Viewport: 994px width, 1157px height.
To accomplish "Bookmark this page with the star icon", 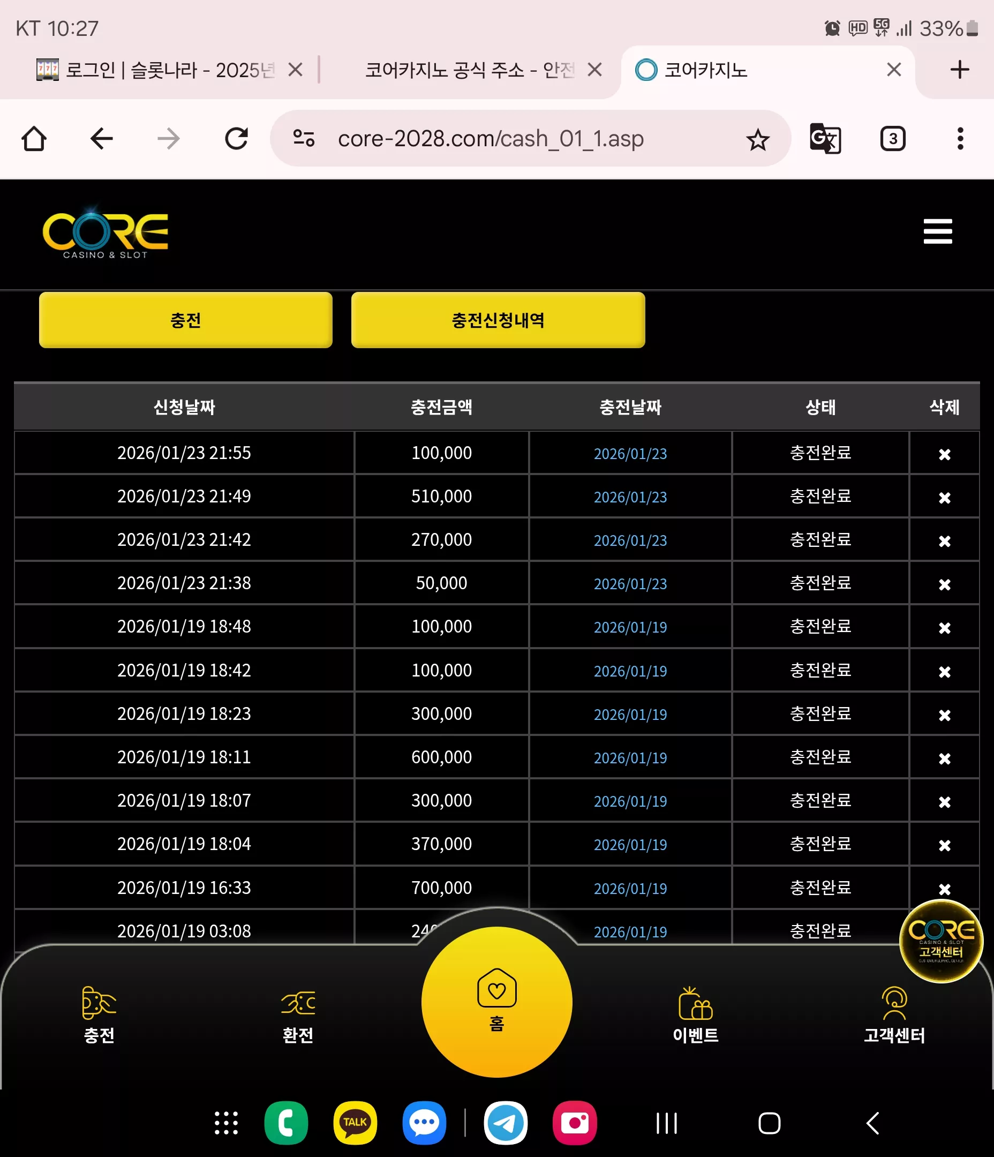I will (x=758, y=139).
